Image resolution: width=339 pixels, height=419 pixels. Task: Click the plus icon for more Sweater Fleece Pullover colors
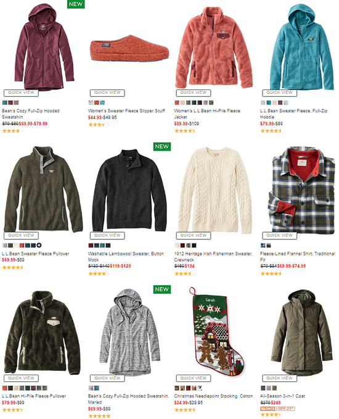(x=39, y=246)
